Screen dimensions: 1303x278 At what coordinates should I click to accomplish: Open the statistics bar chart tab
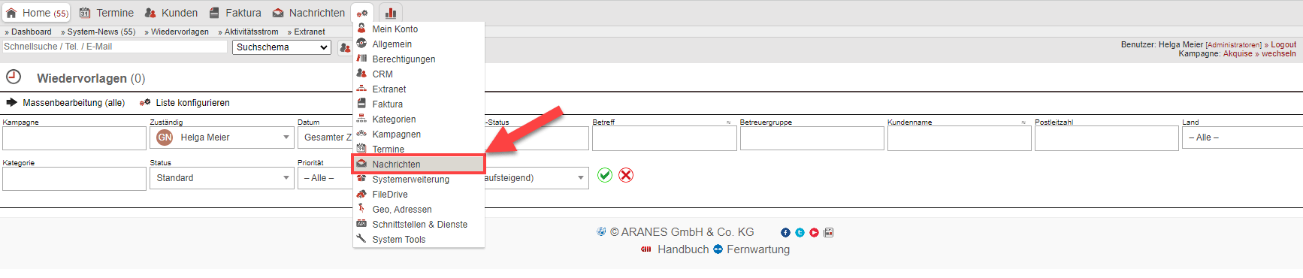click(x=391, y=13)
